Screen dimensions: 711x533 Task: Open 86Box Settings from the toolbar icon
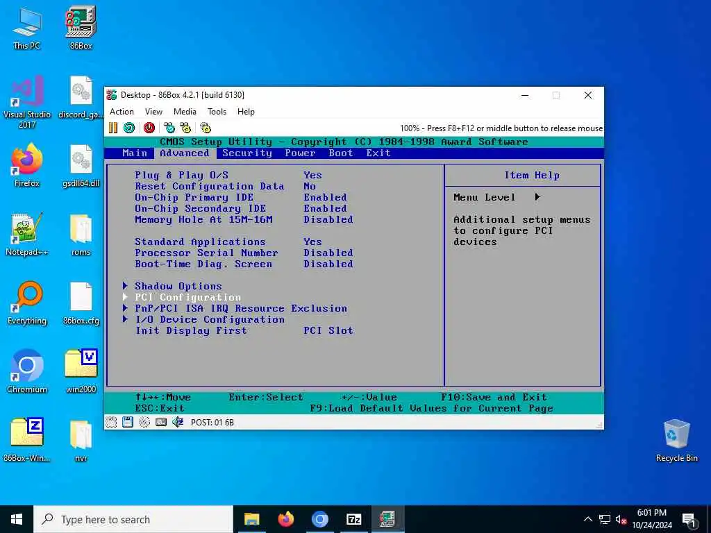click(206, 128)
